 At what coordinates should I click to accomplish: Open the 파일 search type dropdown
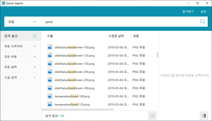[x=22, y=22]
